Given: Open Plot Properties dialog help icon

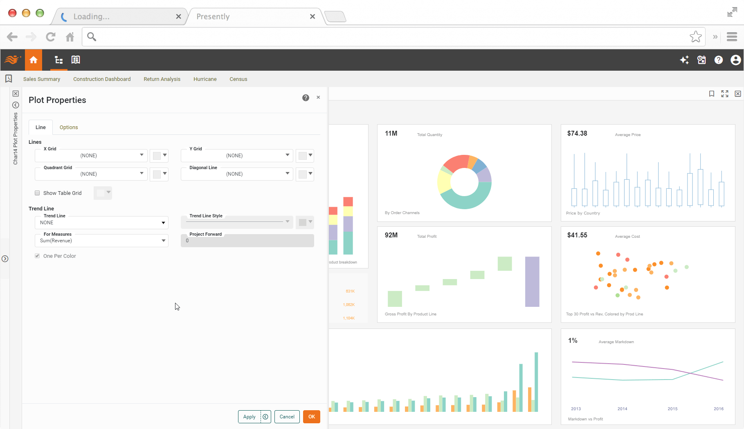Looking at the screenshot, I should [x=306, y=98].
